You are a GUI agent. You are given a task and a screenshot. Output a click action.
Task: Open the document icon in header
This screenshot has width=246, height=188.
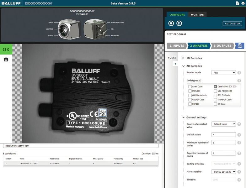coord(237,3)
